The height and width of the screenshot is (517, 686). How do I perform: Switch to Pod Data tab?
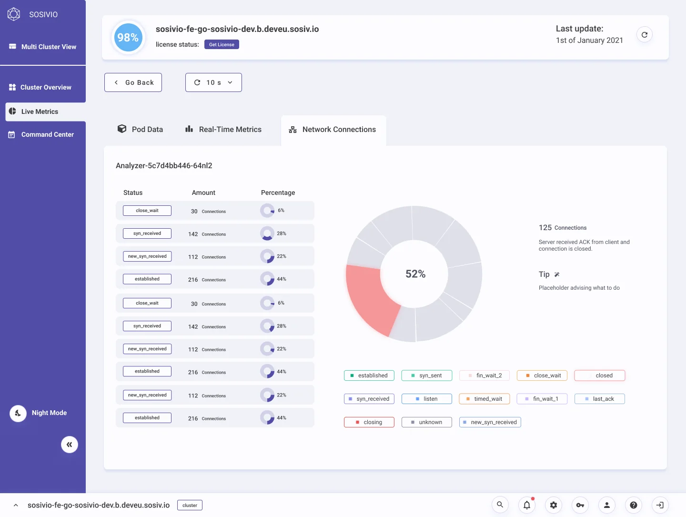[141, 129]
